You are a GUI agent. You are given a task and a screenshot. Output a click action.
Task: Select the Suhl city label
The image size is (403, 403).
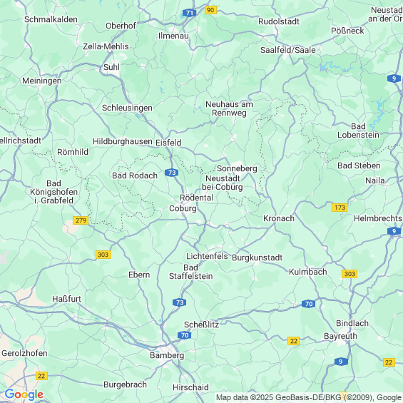coord(111,67)
